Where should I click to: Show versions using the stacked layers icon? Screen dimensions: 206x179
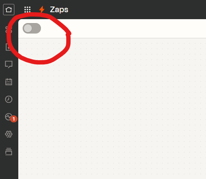tap(9, 152)
